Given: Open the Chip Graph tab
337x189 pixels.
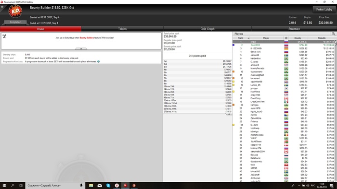Looking at the screenshot, I should pyautogui.click(x=207, y=29).
